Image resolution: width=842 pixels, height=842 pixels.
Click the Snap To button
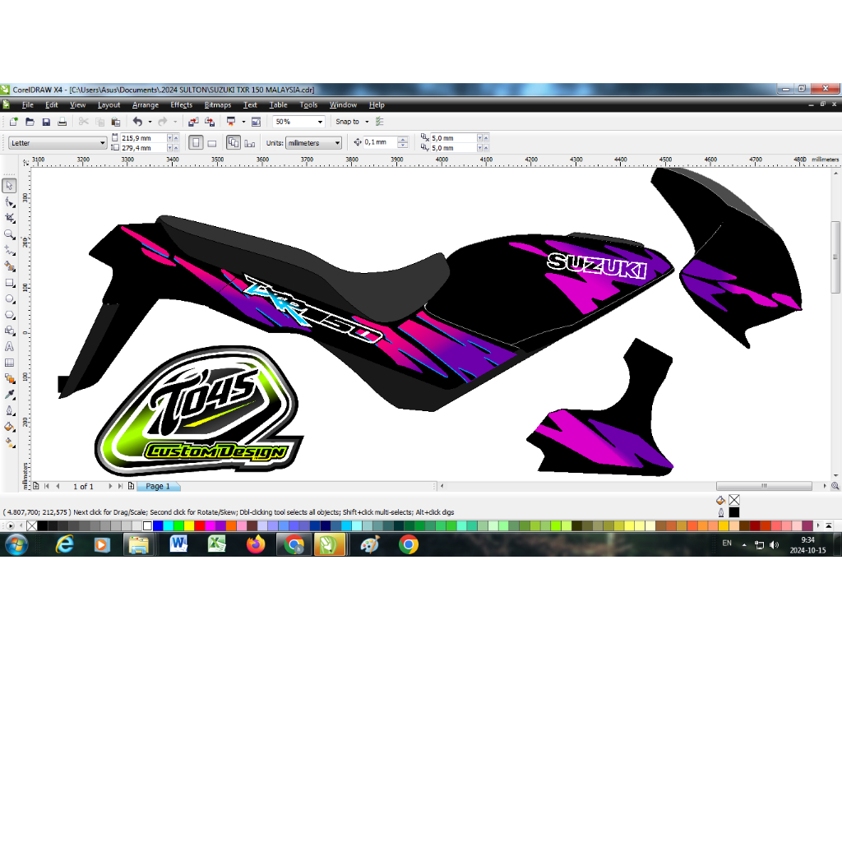348,121
